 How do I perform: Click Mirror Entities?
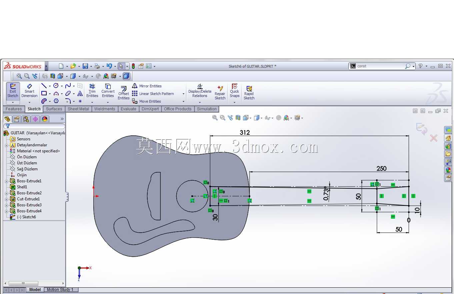147,86
